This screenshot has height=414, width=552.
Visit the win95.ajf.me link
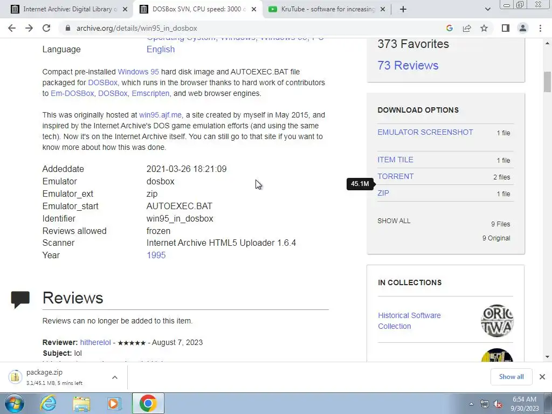(160, 115)
